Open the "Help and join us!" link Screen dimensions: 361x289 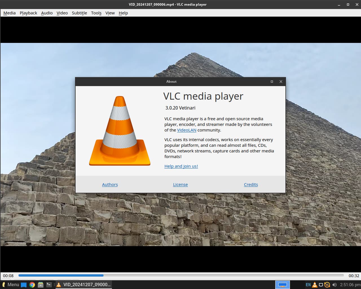click(181, 166)
